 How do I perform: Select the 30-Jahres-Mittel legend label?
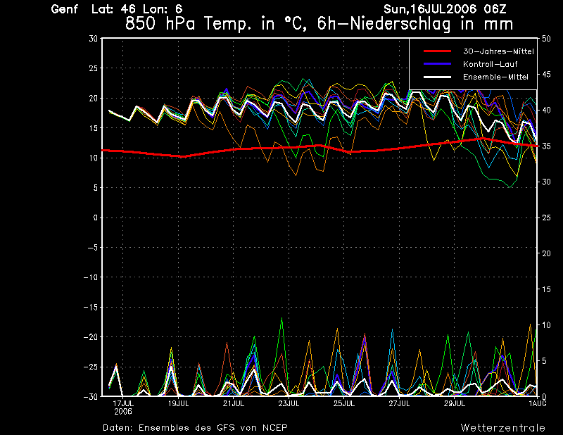coord(498,51)
